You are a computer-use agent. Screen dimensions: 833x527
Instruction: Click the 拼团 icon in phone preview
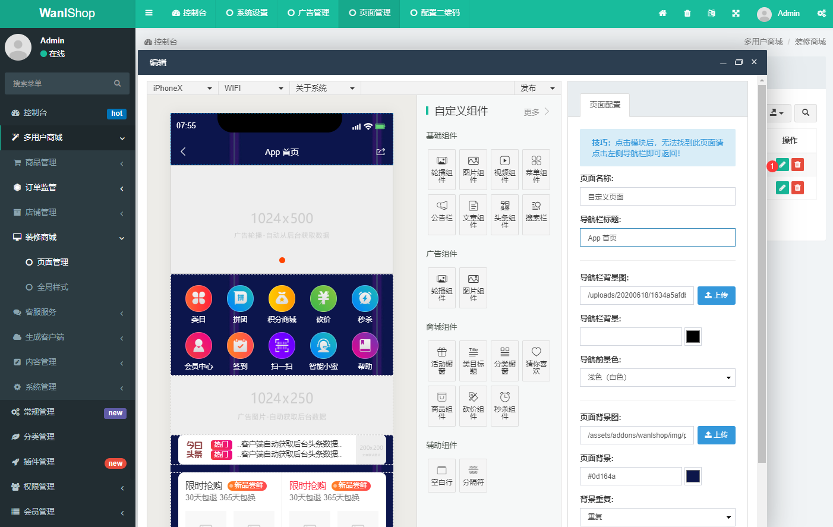coord(240,298)
